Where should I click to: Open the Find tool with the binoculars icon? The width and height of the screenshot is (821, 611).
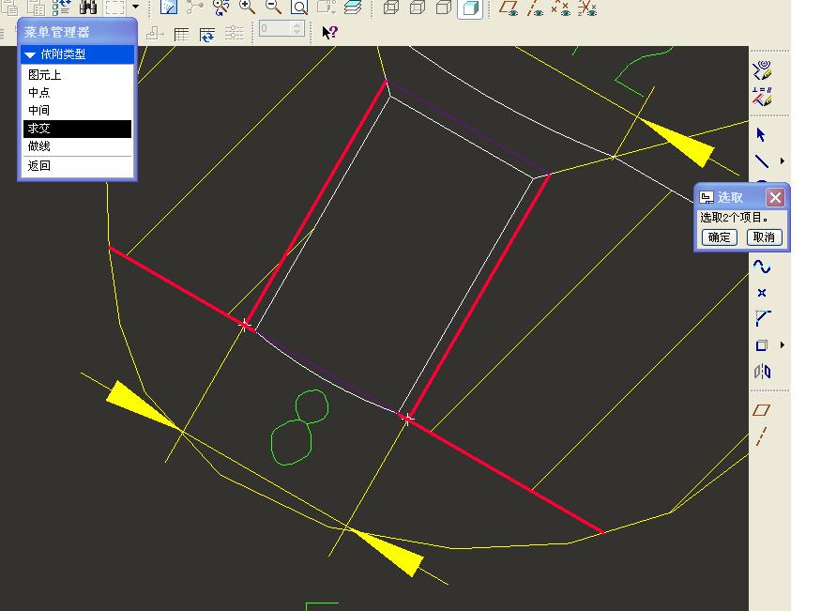click(88, 8)
